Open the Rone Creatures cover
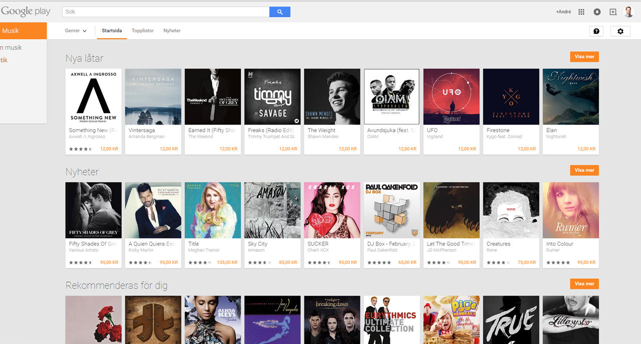 point(511,210)
